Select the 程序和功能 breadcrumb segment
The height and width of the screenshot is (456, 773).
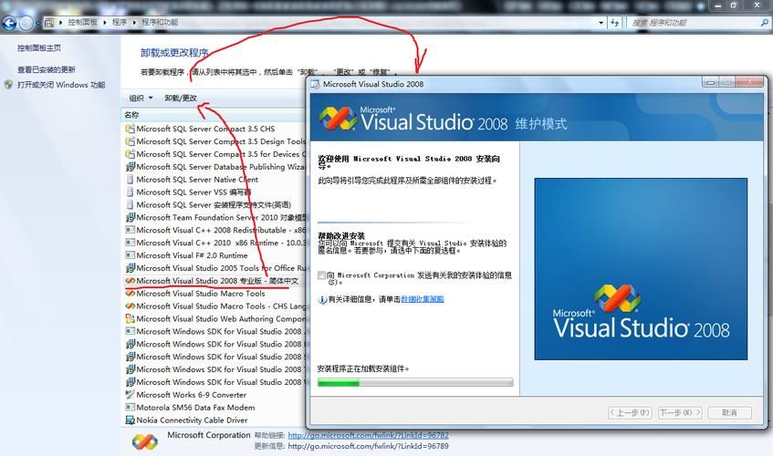point(160,23)
